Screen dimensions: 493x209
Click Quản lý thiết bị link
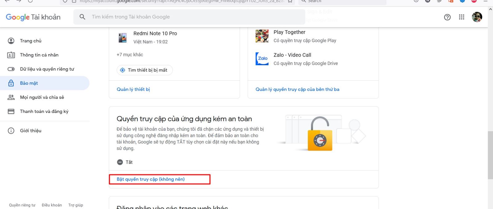click(x=133, y=89)
